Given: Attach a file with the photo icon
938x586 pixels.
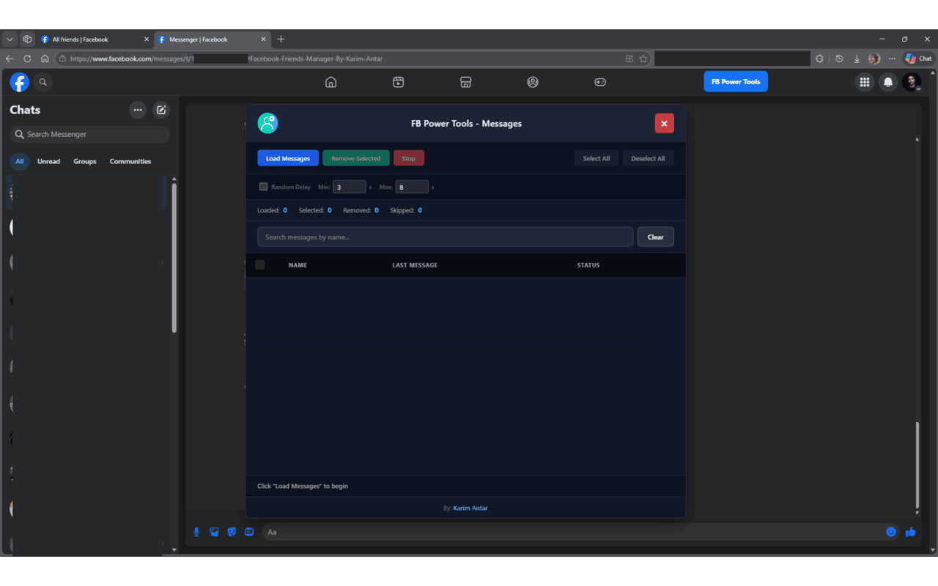Looking at the screenshot, I should pyautogui.click(x=214, y=532).
